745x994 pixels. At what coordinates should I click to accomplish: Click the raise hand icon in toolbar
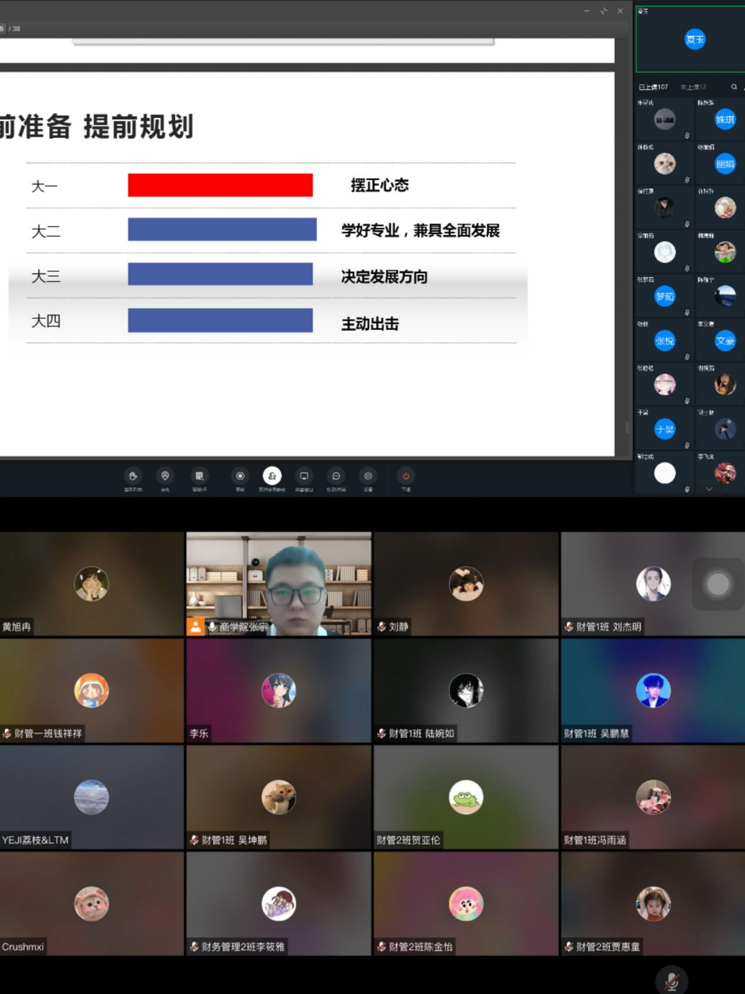click(x=133, y=476)
